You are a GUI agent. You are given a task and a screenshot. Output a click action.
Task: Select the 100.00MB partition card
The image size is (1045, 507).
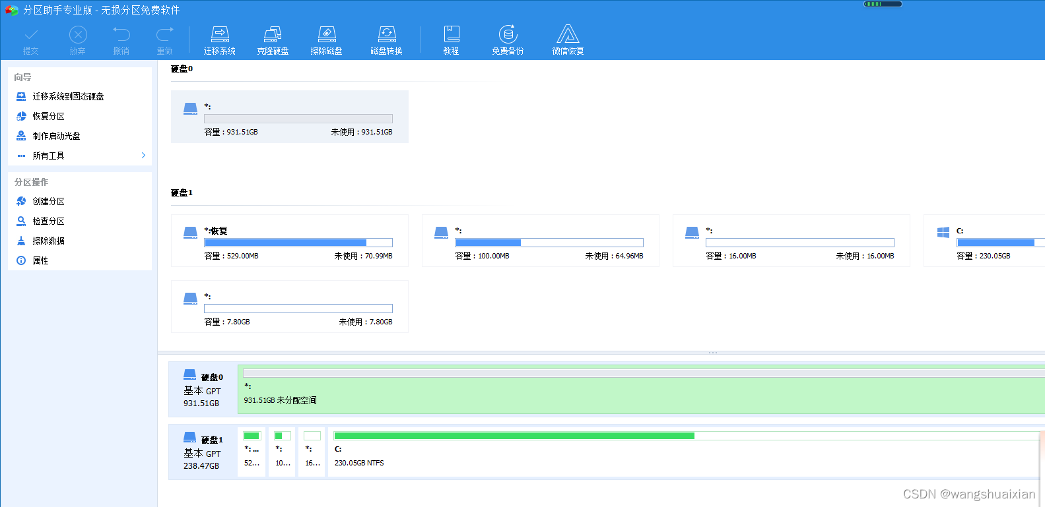(541, 241)
